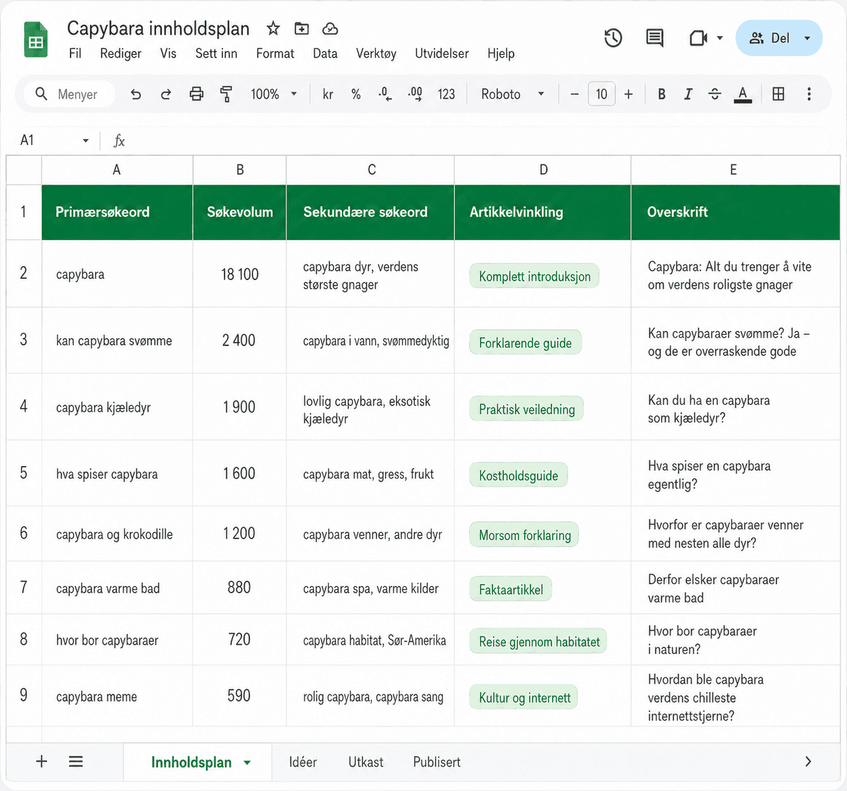Add a new sheet
This screenshot has width=847, height=791.
(41, 761)
